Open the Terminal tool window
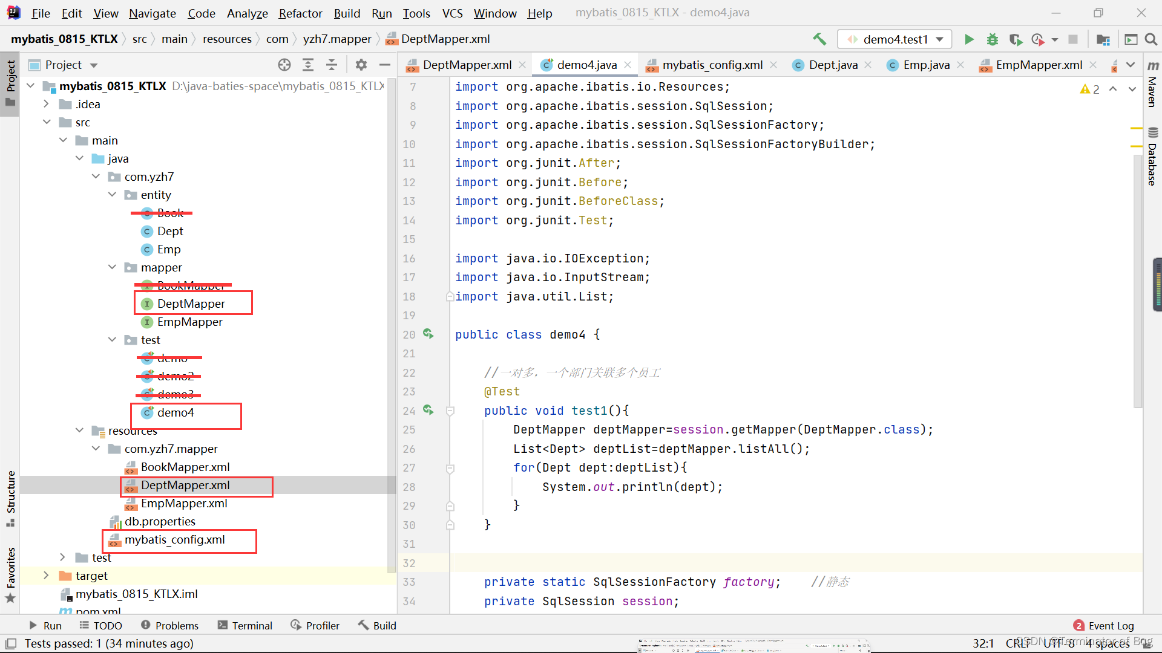 click(x=245, y=626)
